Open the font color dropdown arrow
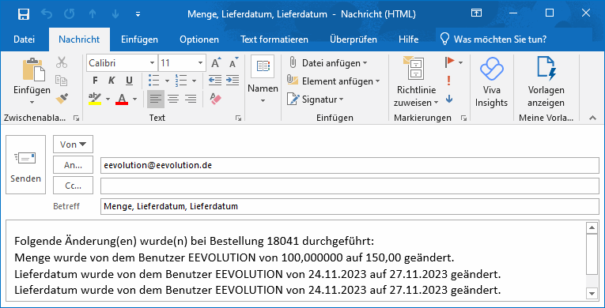This screenshot has height=308, width=605. pos(134,99)
